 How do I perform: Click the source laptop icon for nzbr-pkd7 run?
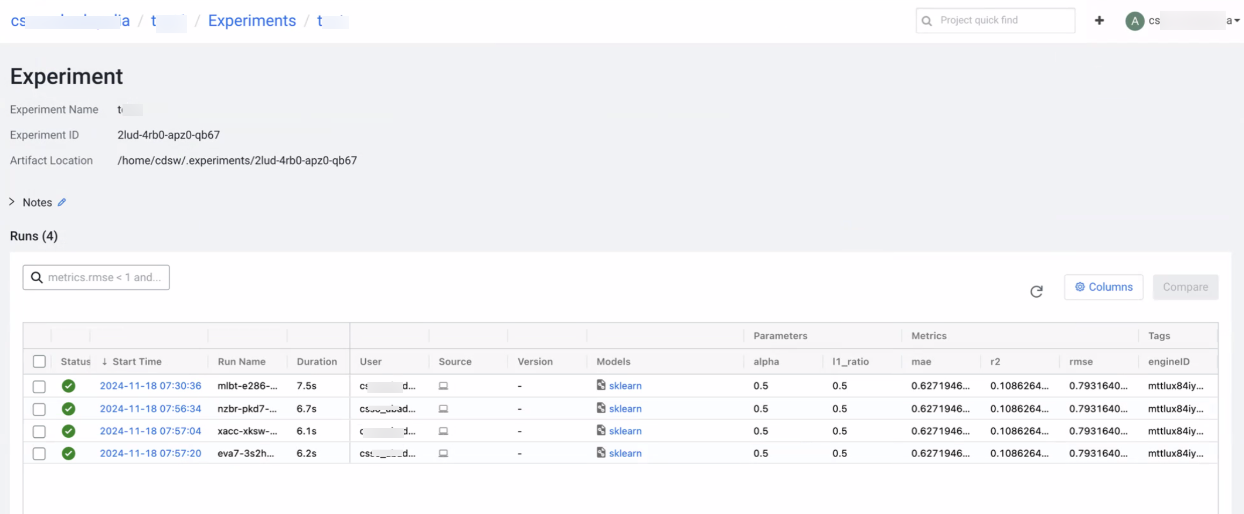pos(443,409)
